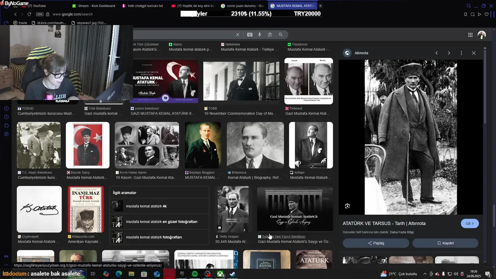
Task: Open the Britannica Kemal Ataturk thumbnail
Action: pos(255,145)
